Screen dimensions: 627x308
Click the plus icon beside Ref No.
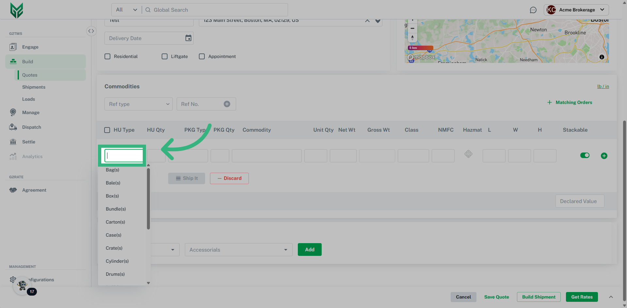point(227,104)
